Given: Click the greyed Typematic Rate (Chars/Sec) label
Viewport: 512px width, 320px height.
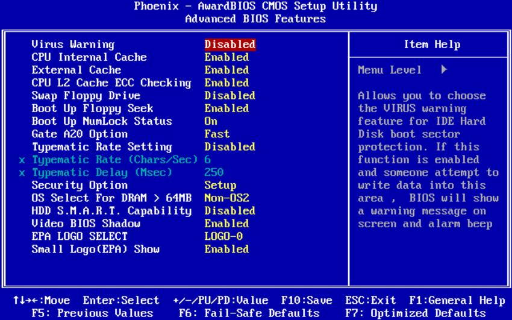Looking at the screenshot, I should (x=114, y=160).
